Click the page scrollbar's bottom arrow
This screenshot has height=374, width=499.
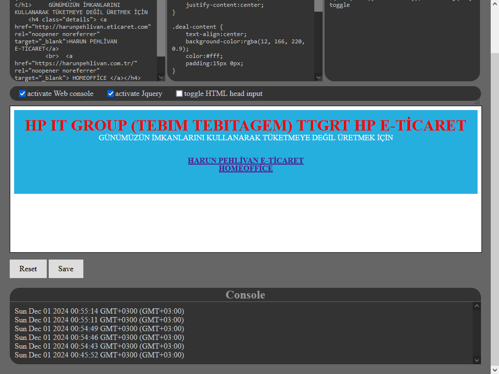click(494, 370)
